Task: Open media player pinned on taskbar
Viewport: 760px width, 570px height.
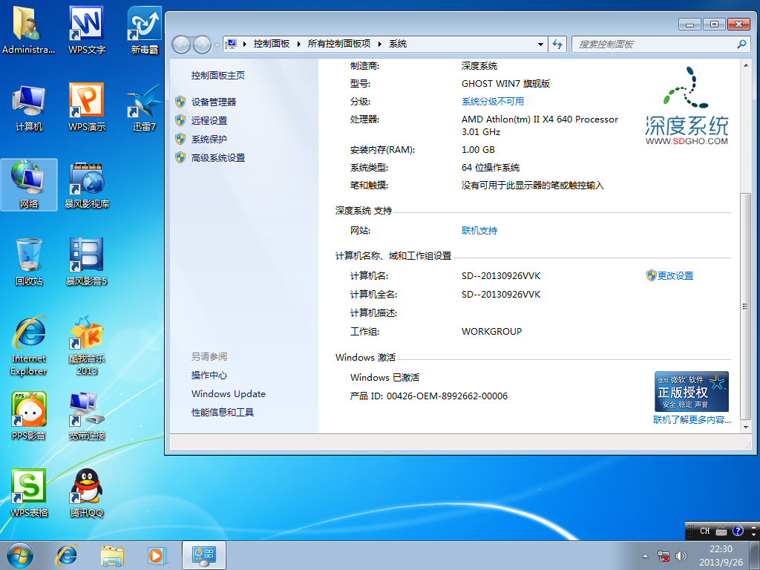Action: pos(157,555)
